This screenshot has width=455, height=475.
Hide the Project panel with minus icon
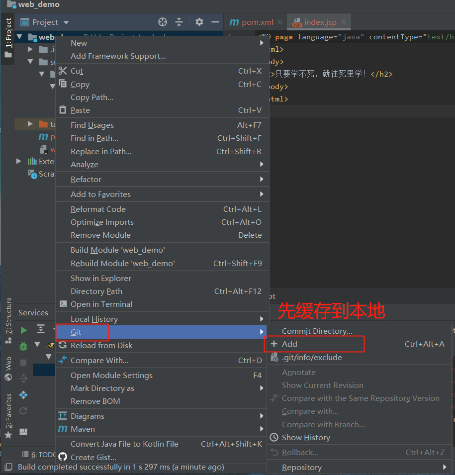215,22
